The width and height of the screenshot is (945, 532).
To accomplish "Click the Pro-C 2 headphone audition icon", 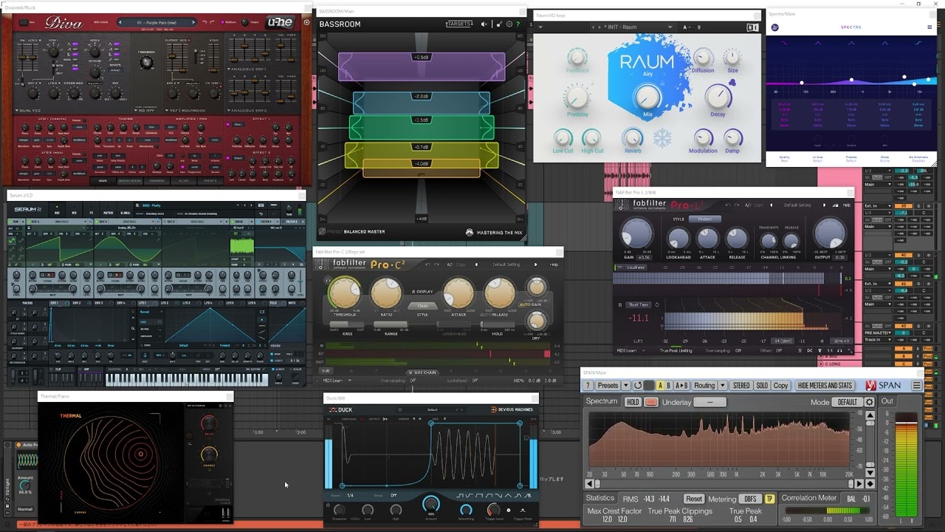I will (x=328, y=280).
